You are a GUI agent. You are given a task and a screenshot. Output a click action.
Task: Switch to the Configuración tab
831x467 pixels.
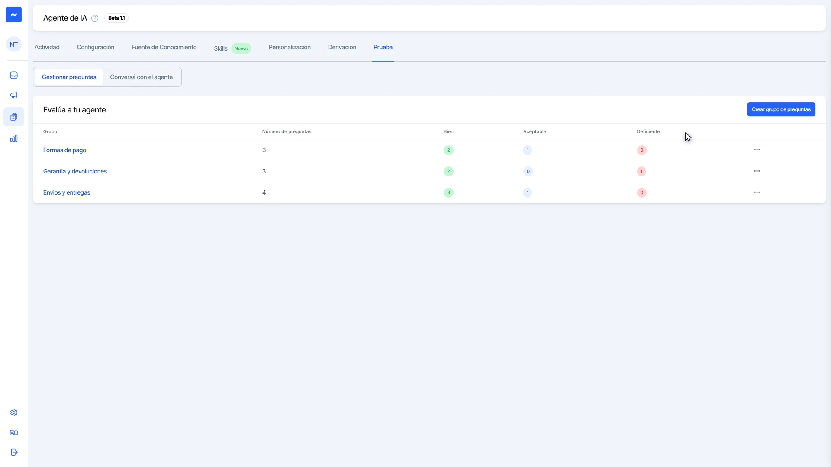tap(96, 48)
